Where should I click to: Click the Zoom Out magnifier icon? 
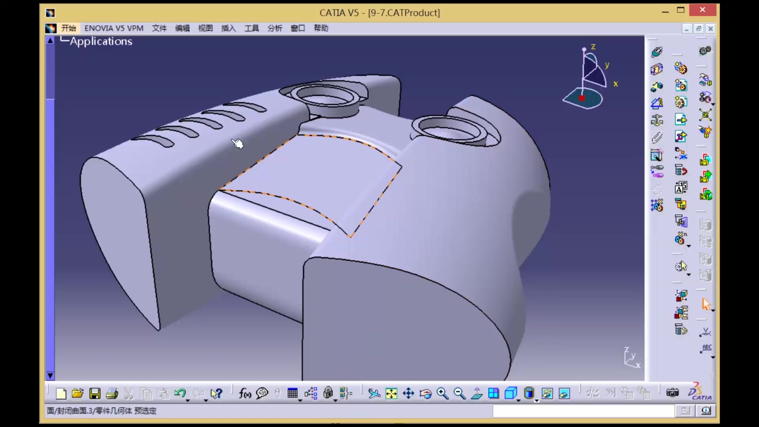click(x=459, y=393)
